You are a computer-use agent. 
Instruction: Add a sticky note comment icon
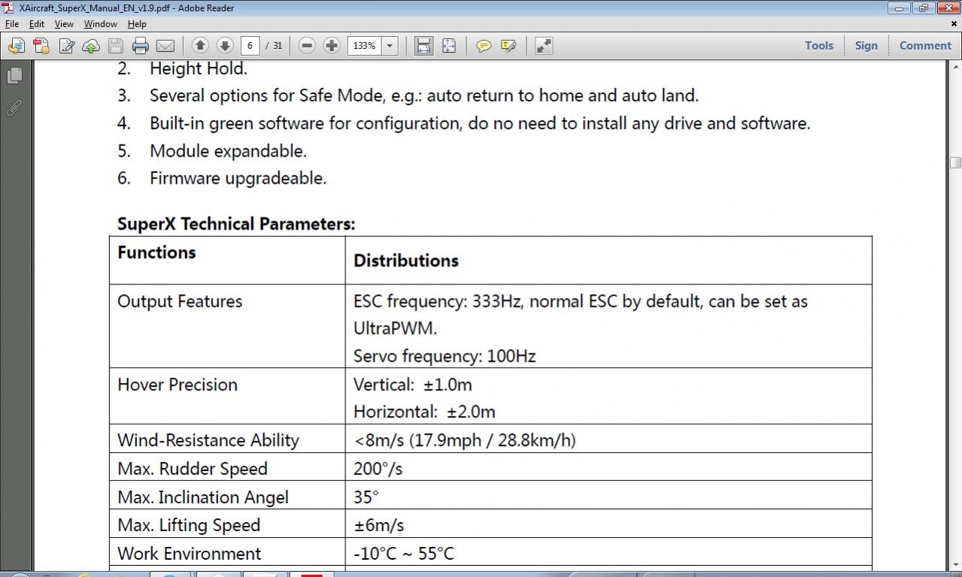484,46
